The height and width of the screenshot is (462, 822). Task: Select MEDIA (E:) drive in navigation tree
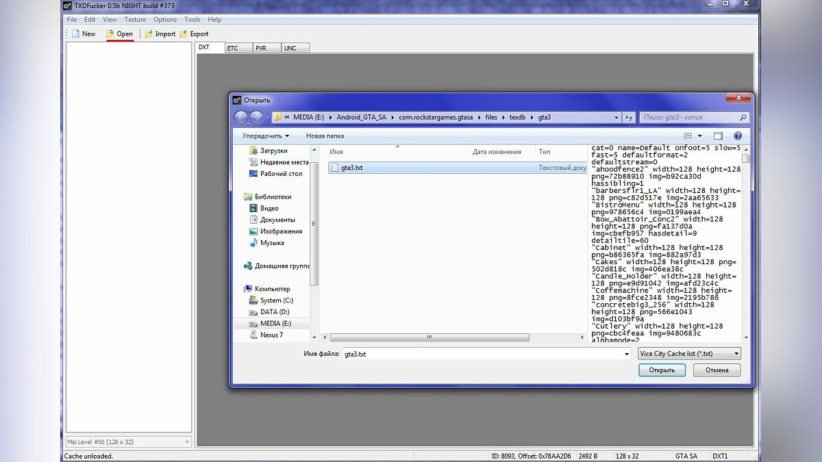point(275,323)
